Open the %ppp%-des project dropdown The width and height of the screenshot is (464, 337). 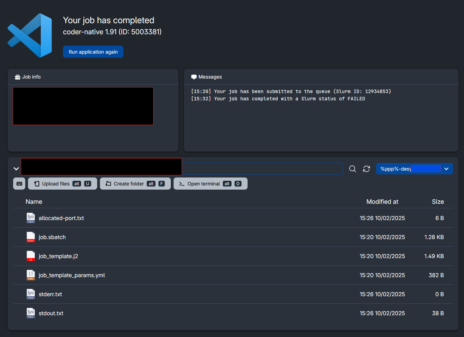tap(414, 169)
